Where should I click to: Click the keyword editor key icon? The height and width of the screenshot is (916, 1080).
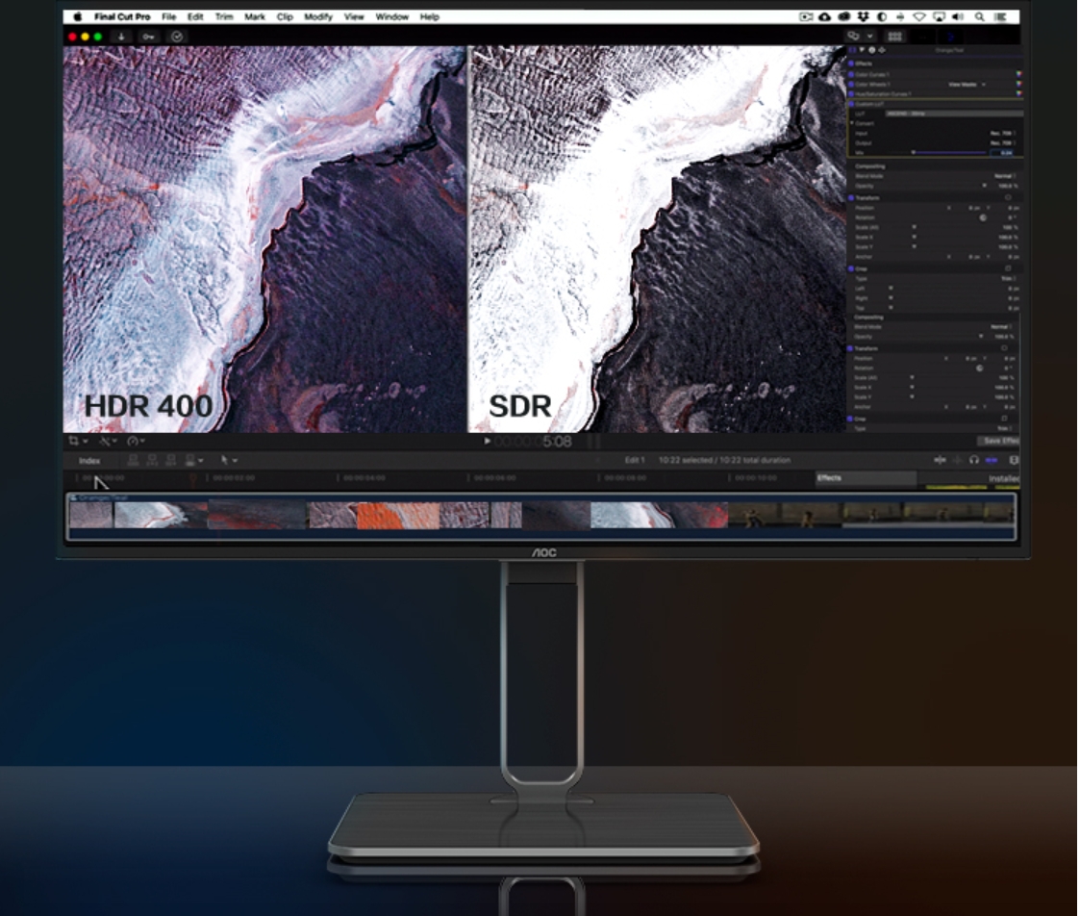coord(148,37)
